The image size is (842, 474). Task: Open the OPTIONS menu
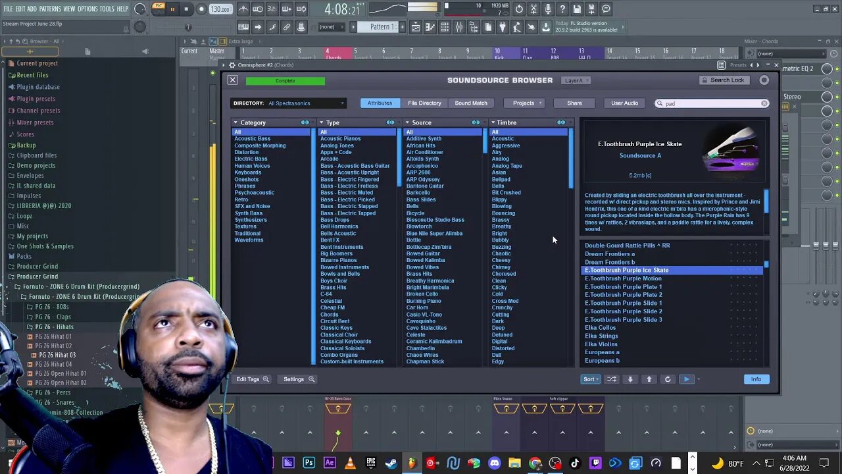point(87,9)
